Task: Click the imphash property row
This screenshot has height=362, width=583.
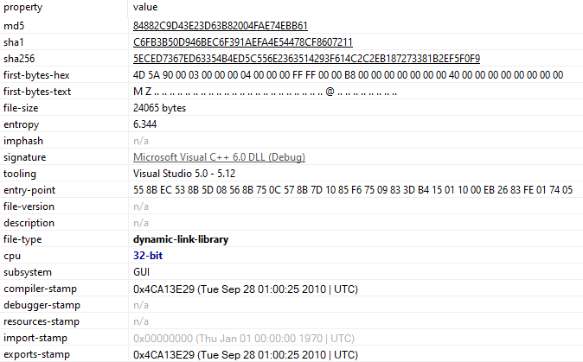Action: (23, 141)
